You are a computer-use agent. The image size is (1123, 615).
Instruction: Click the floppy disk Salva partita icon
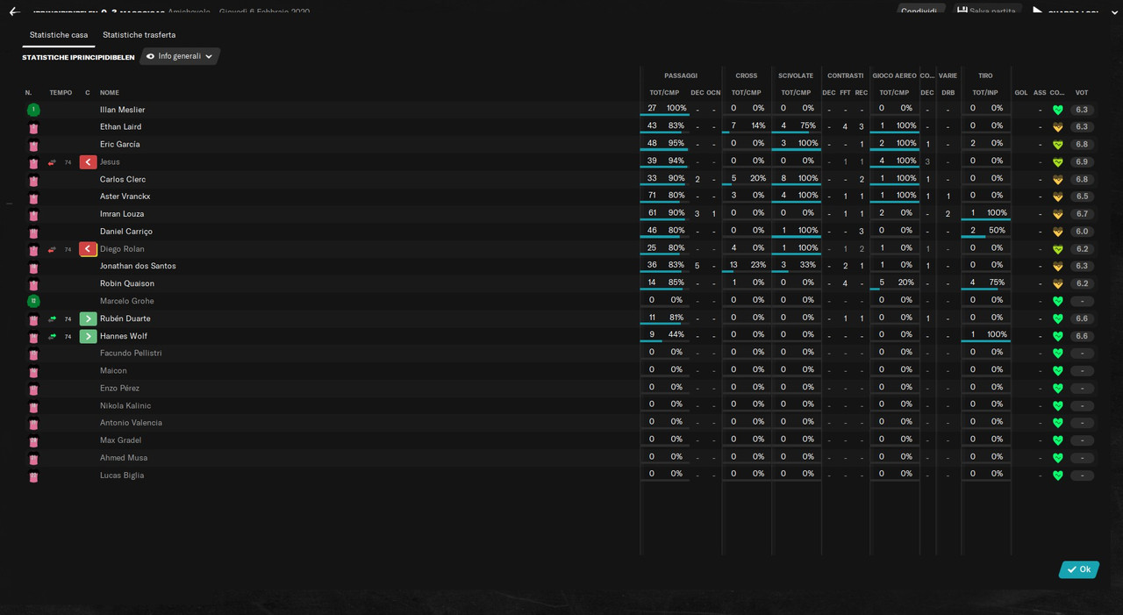(x=962, y=11)
